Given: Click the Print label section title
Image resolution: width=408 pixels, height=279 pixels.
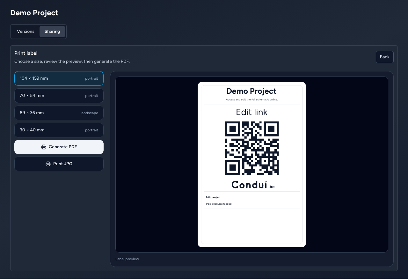Looking at the screenshot, I should [x=26, y=53].
